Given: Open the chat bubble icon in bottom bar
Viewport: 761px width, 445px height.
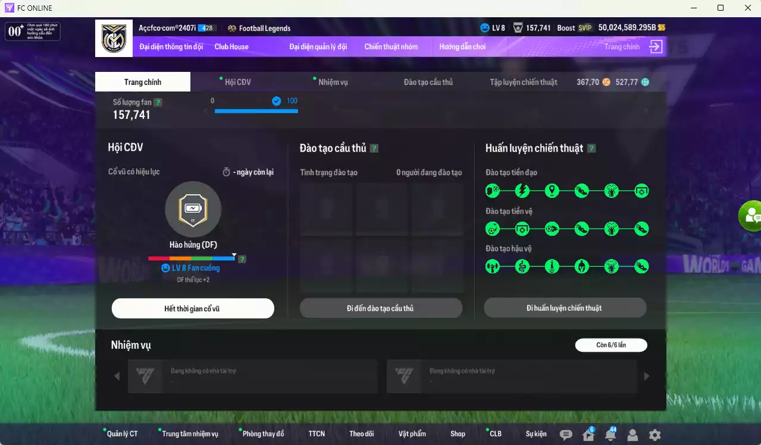Looking at the screenshot, I should pos(566,435).
